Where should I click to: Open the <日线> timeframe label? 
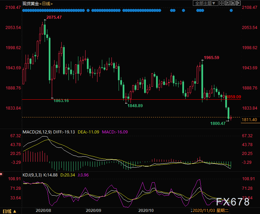click(x=46, y=3)
